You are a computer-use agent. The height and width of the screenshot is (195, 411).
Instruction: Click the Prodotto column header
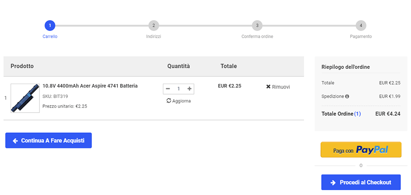(x=22, y=66)
